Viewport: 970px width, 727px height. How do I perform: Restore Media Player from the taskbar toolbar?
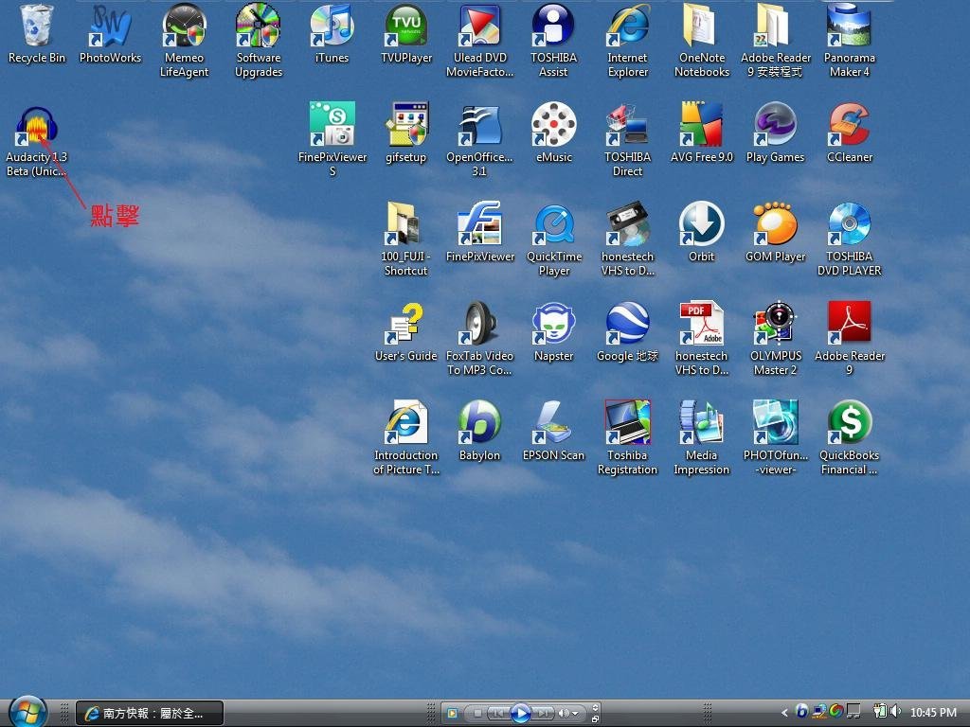(x=595, y=718)
